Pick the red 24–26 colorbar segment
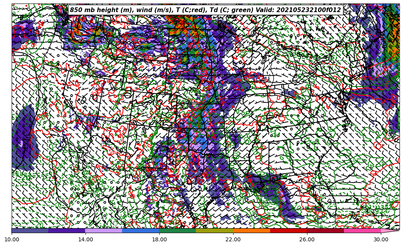 tap(288, 230)
